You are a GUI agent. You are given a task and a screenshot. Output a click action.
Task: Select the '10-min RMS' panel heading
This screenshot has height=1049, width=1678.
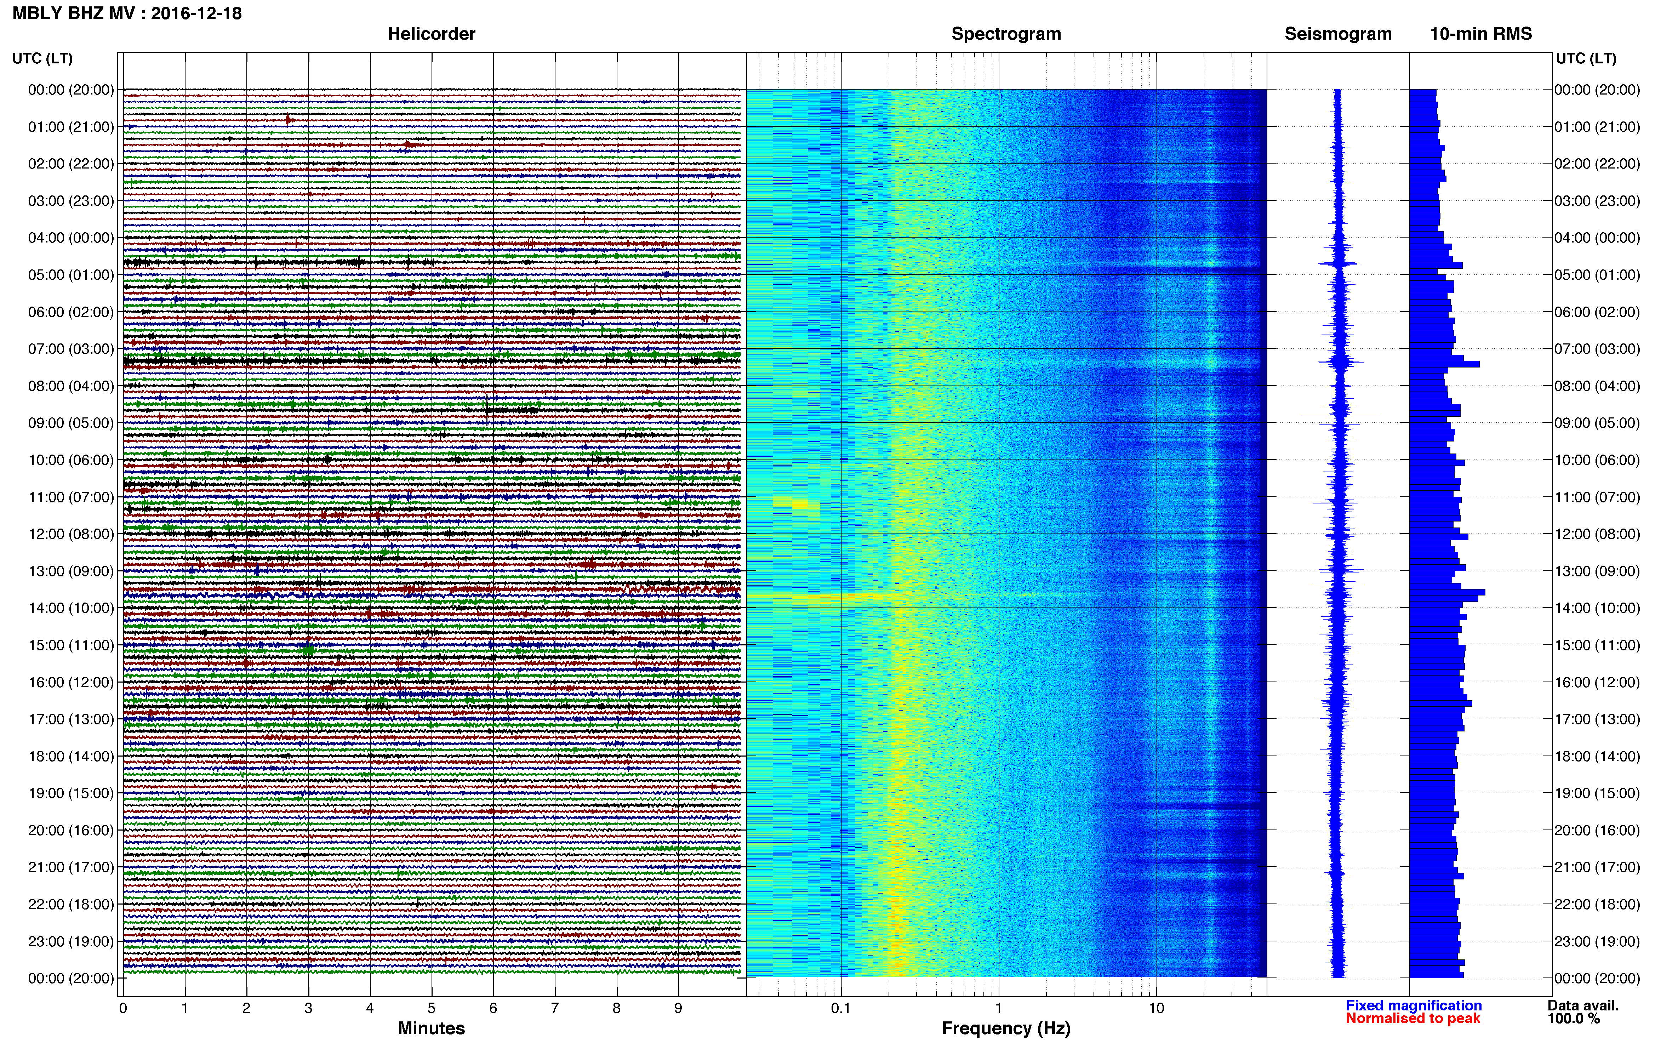click(1481, 34)
